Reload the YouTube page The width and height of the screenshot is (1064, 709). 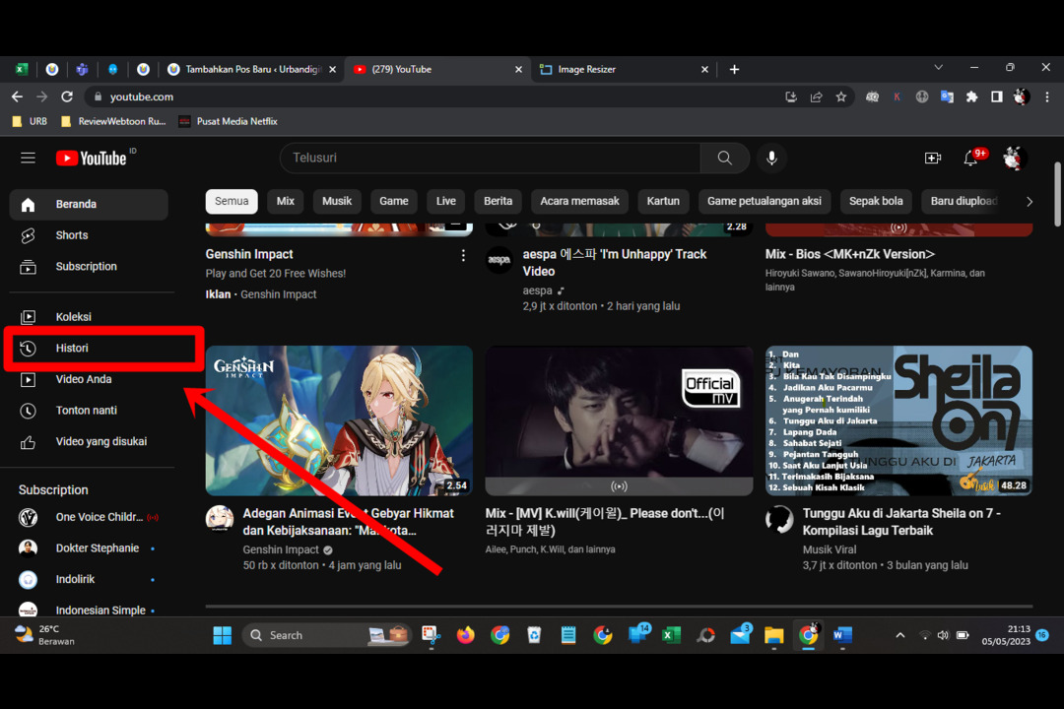(67, 97)
